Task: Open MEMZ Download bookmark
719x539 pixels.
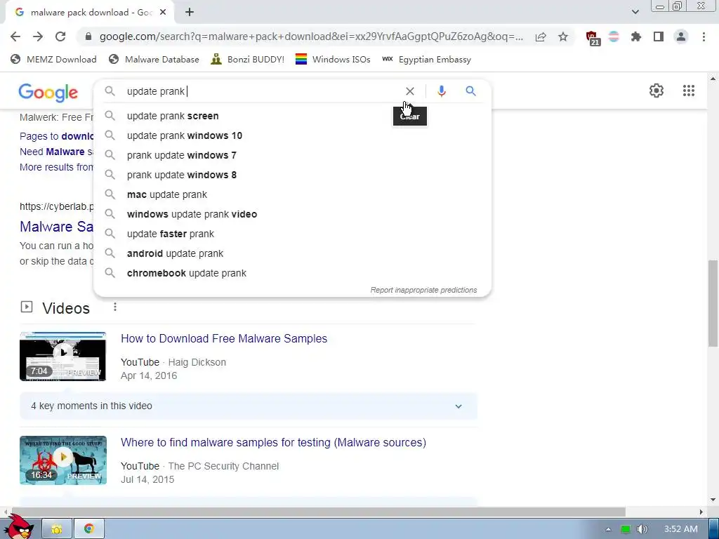Action: (53, 60)
